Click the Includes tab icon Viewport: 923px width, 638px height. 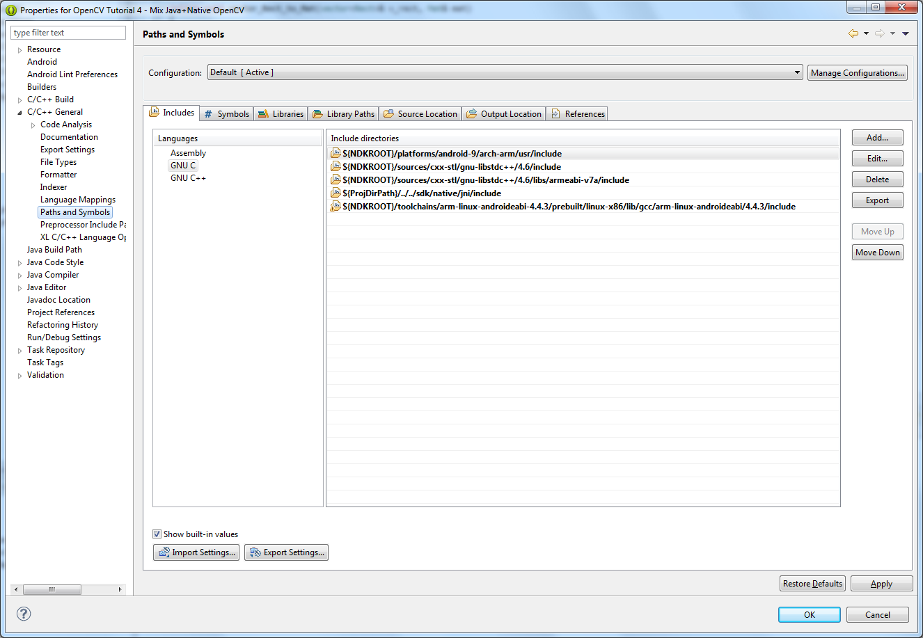[154, 112]
